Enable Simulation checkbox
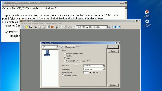This screenshot has height=91, width=162. click(65, 56)
